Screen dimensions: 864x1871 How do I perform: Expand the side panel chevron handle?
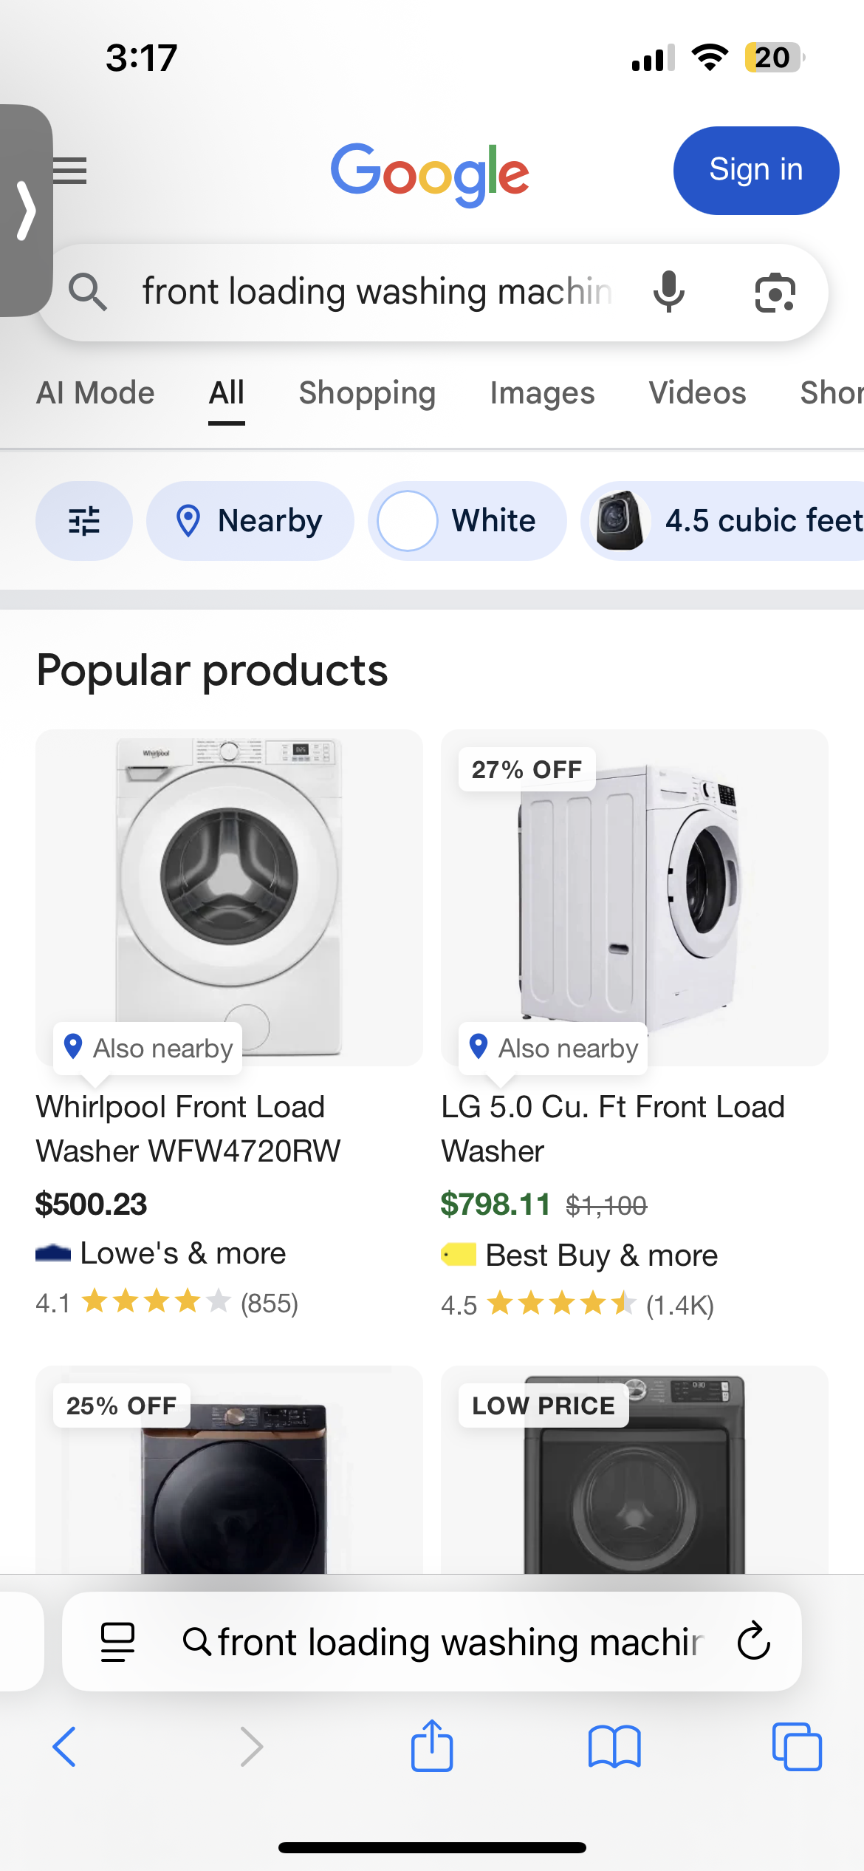click(x=27, y=211)
